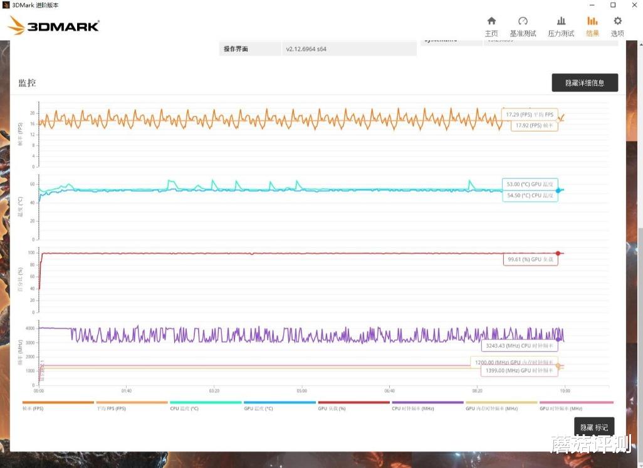The image size is (643, 468).
Task: Click 隐藏 标记 button
Action: 594,427
